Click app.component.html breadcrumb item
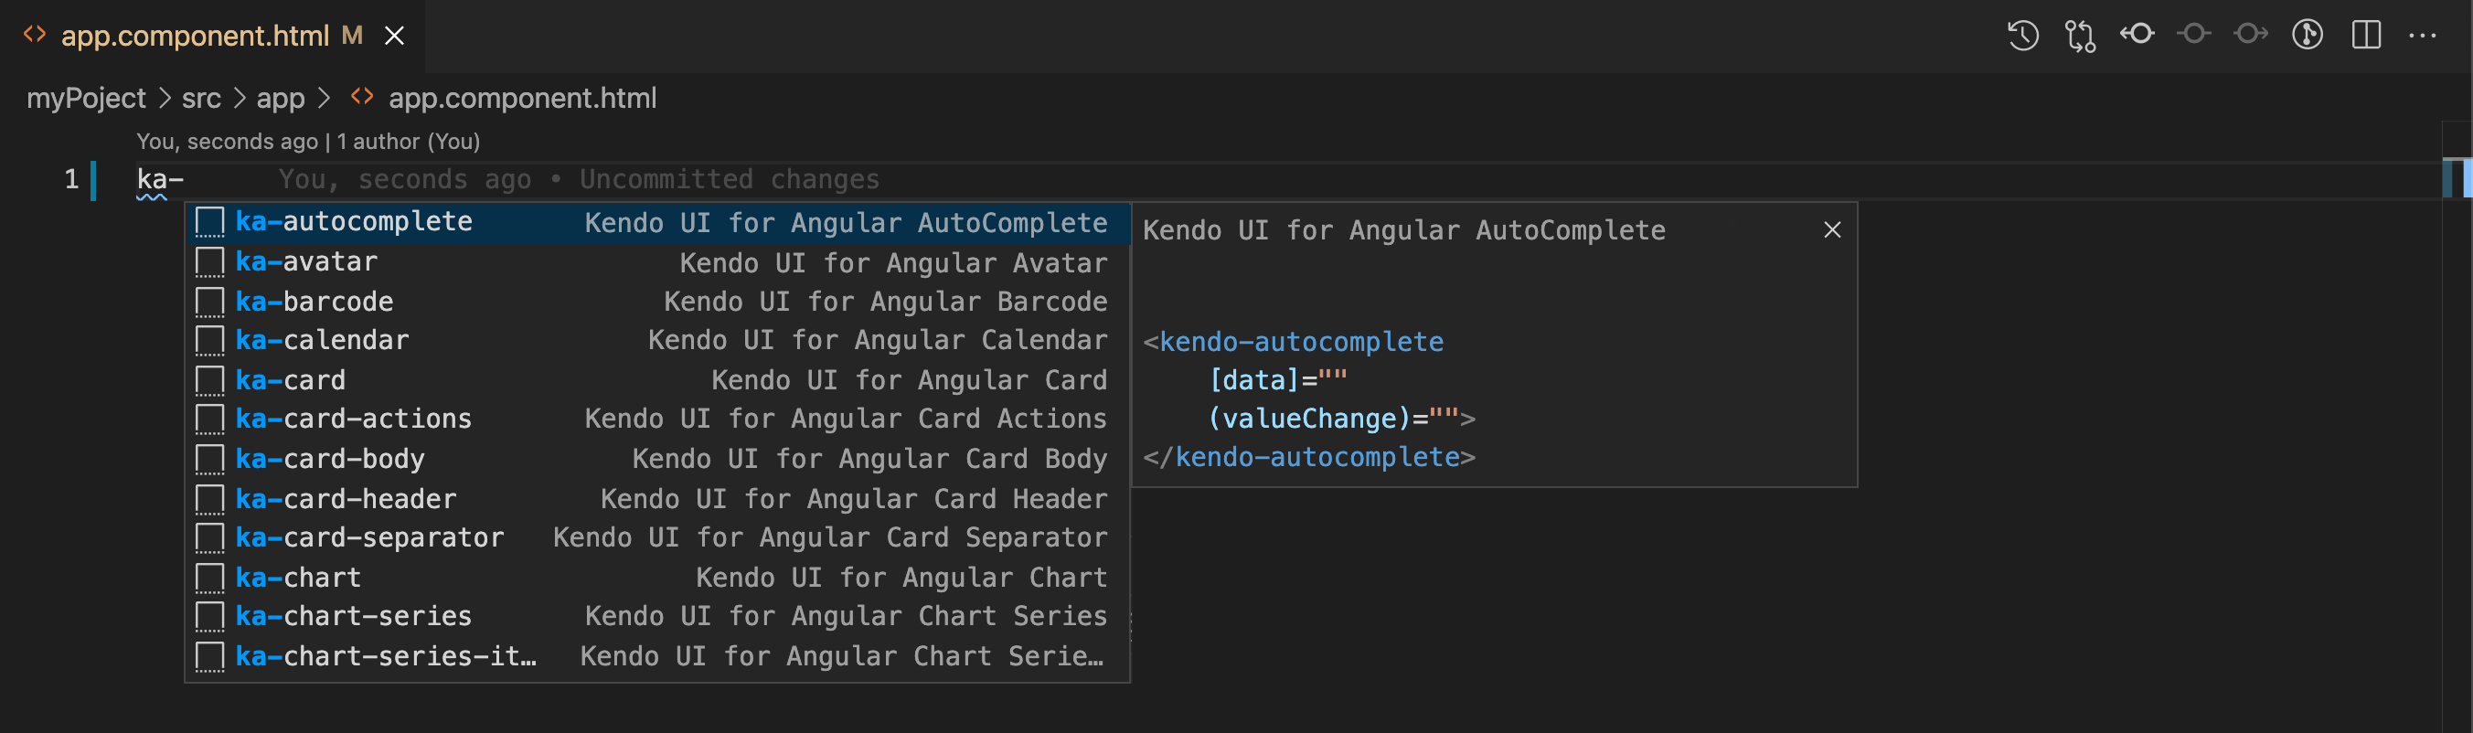The width and height of the screenshot is (2473, 733). click(522, 98)
